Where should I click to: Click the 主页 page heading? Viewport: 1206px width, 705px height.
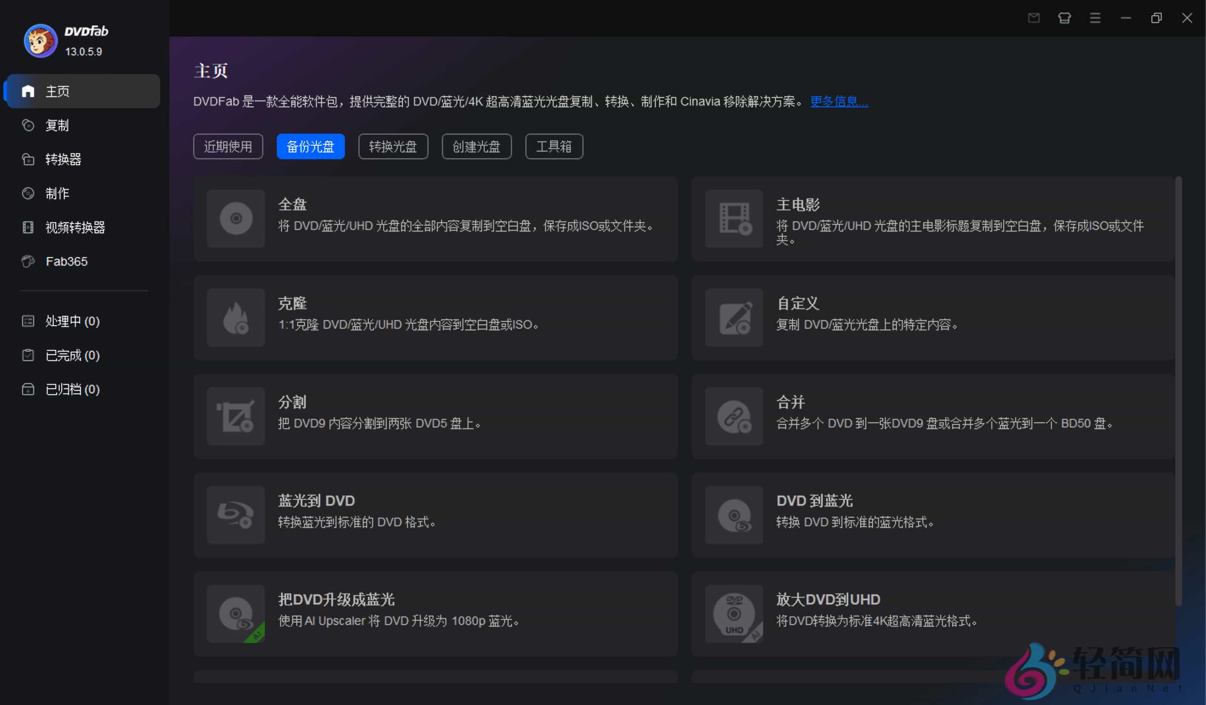tap(211, 71)
